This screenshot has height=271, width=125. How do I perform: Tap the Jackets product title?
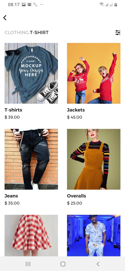point(76,110)
